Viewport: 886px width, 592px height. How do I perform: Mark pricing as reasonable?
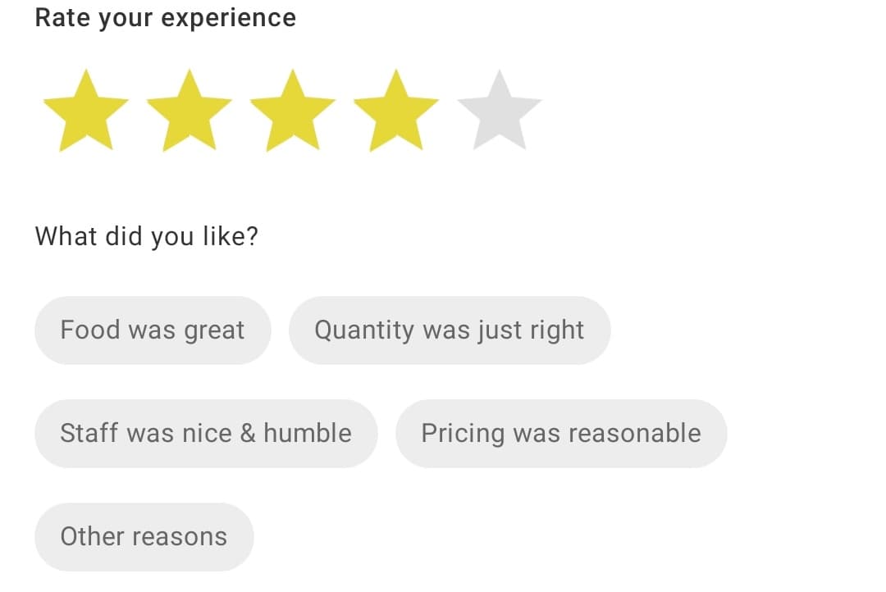(561, 433)
